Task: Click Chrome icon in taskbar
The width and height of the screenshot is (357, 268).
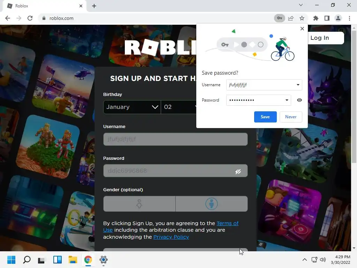Action: click(88, 260)
